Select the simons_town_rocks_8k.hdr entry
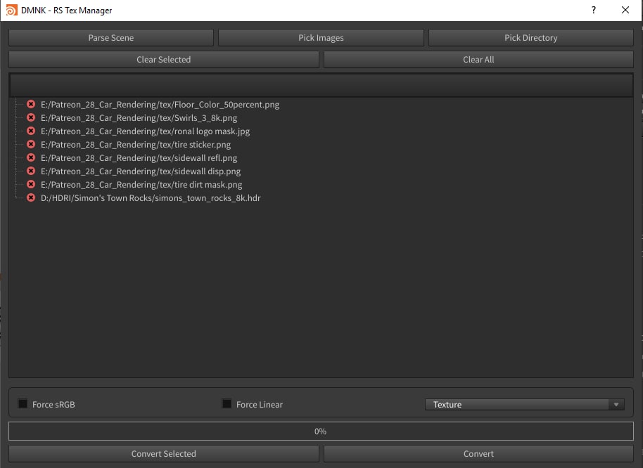This screenshot has height=468, width=643. (151, 198)
